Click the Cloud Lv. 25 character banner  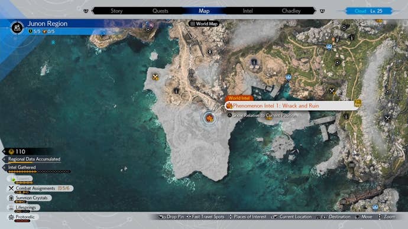tap(368, 11)
